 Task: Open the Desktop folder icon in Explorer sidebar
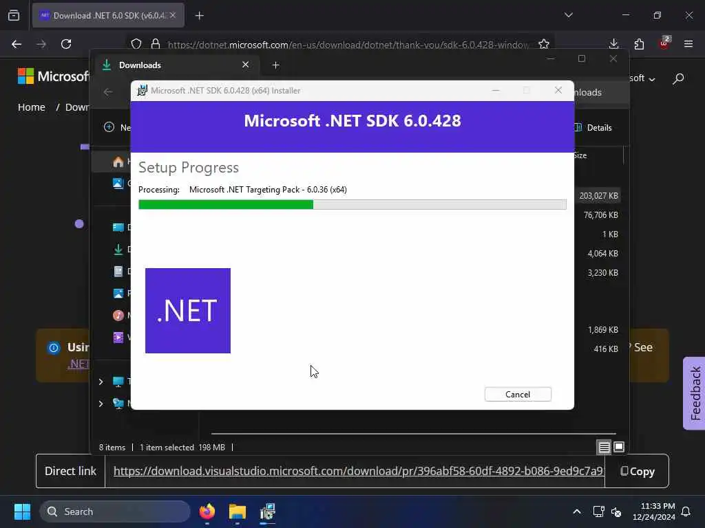[118, 227]
